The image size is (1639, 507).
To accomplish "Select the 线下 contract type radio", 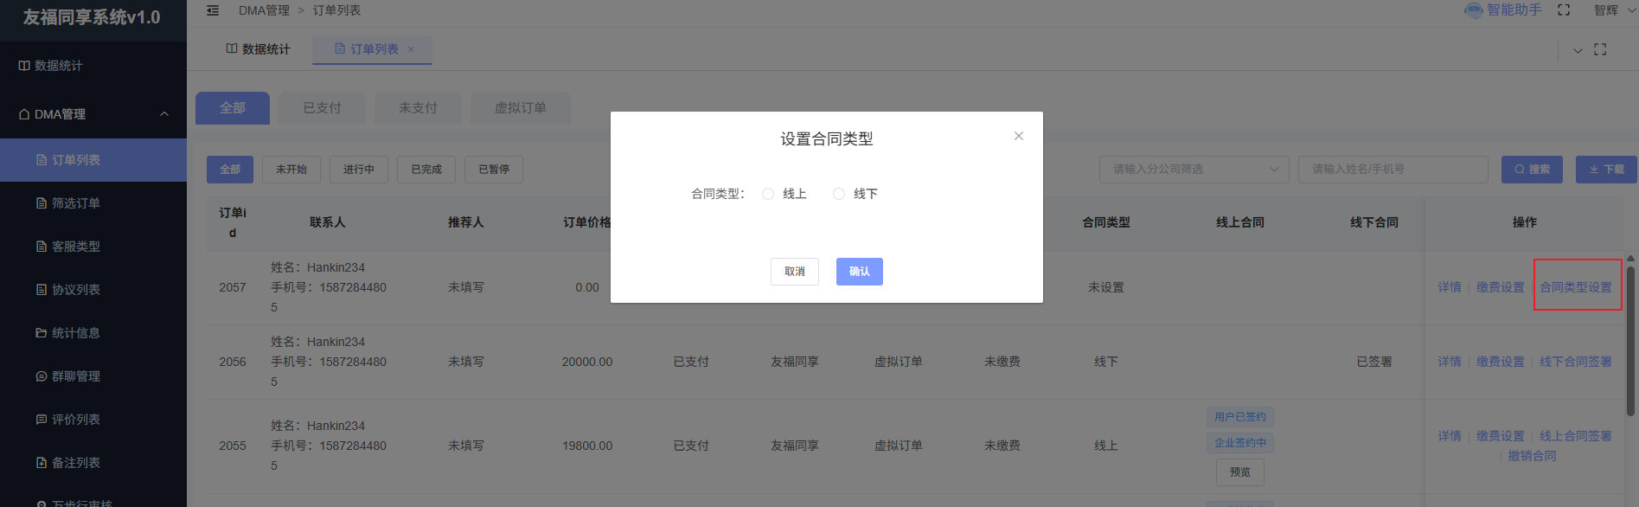I will coord(839,194).
